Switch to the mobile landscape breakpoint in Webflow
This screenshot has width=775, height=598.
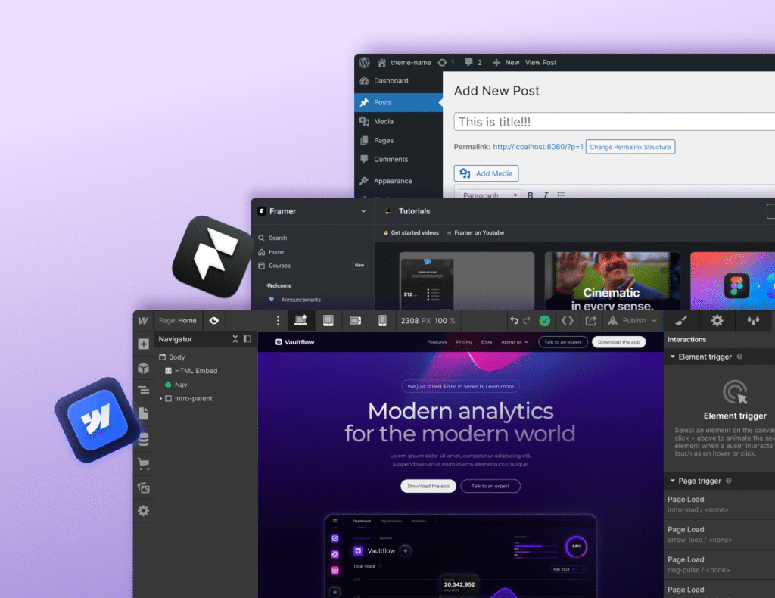[356, 321]
